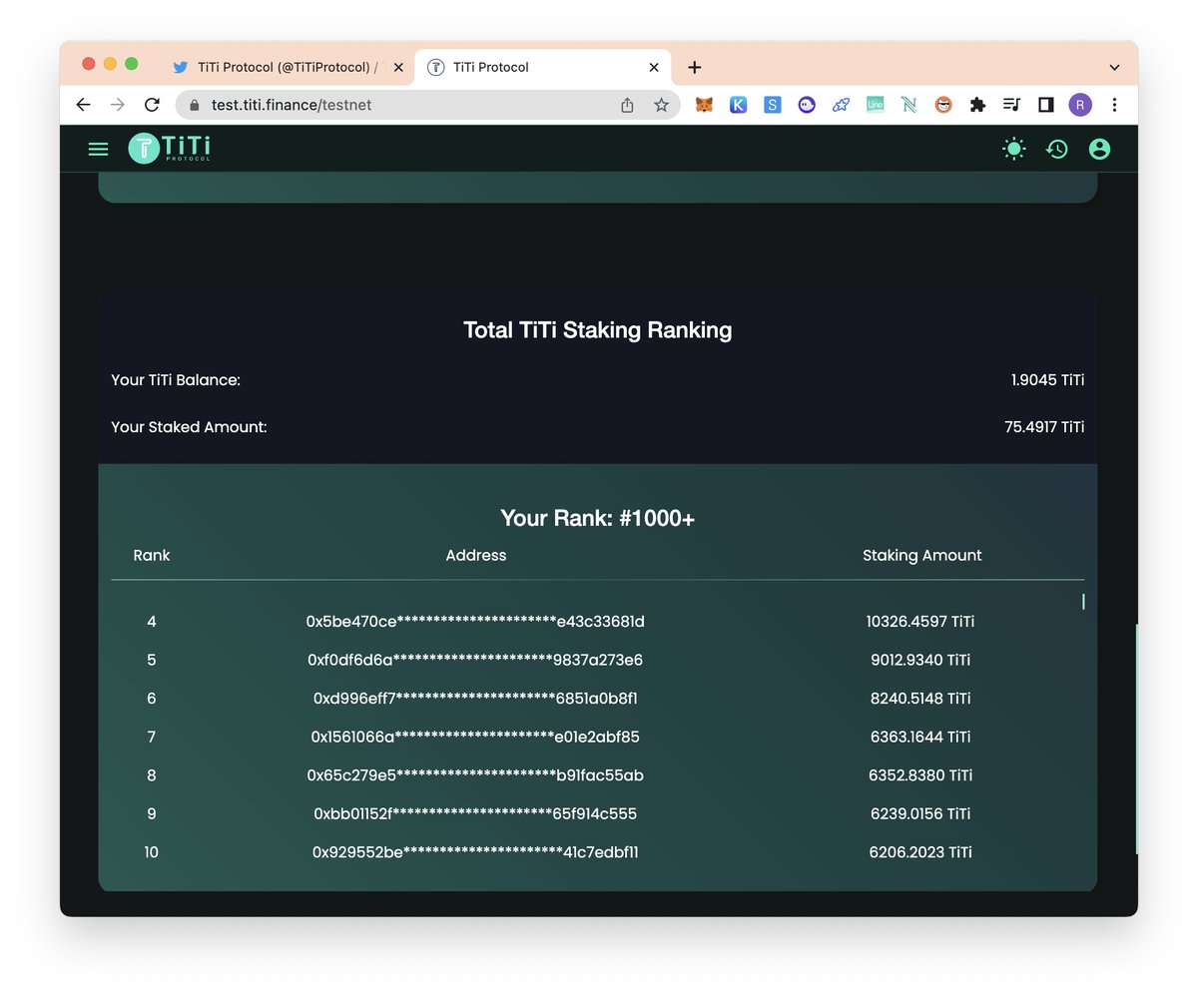
Task: Expand the tab search chevron
Action: [1114, 67]
